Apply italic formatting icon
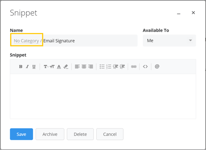The height and width of the screenshot is (150, 206). tap(27, 67)
